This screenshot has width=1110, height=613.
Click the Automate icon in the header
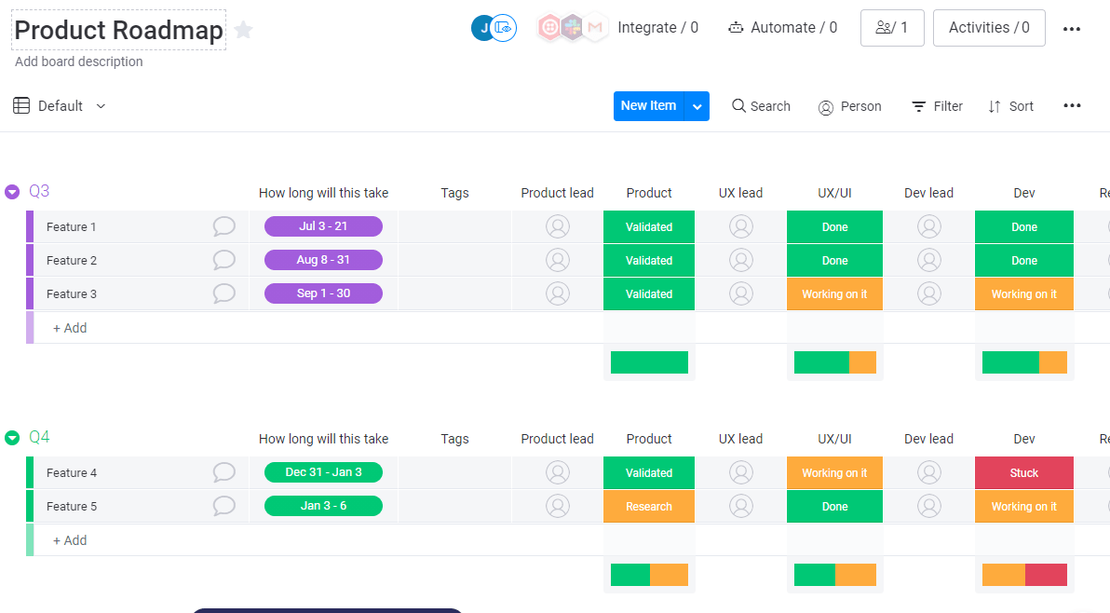click(736, 27)
